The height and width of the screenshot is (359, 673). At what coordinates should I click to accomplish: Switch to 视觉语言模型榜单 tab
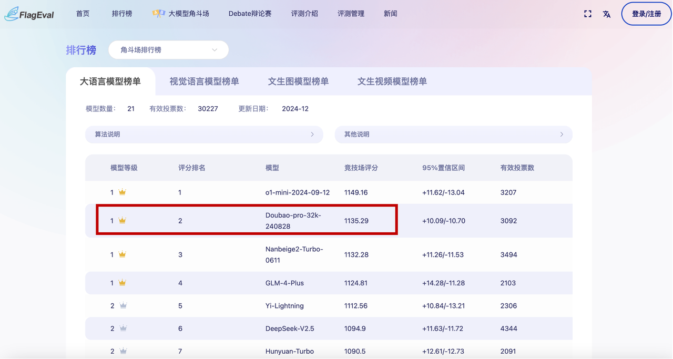point(204,81)
